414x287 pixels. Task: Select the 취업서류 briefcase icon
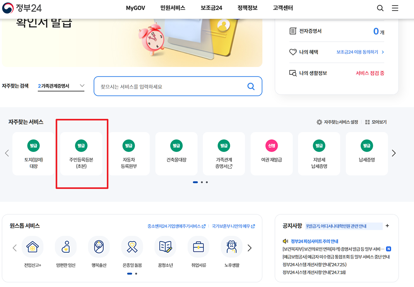[198, 251]
